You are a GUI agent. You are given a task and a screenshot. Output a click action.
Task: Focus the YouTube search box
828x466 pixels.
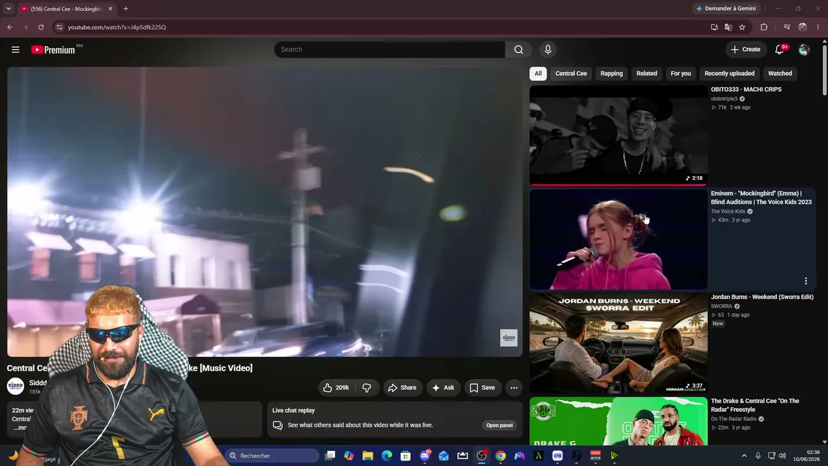pyautogui.click(x=389, y=50)
